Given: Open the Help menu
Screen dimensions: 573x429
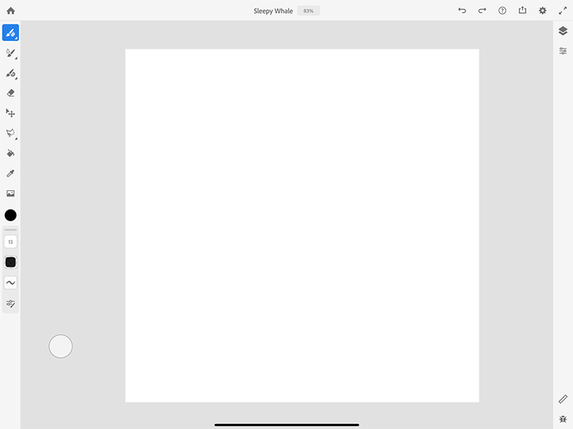Looking at the screenshot, I should [502, 11].
